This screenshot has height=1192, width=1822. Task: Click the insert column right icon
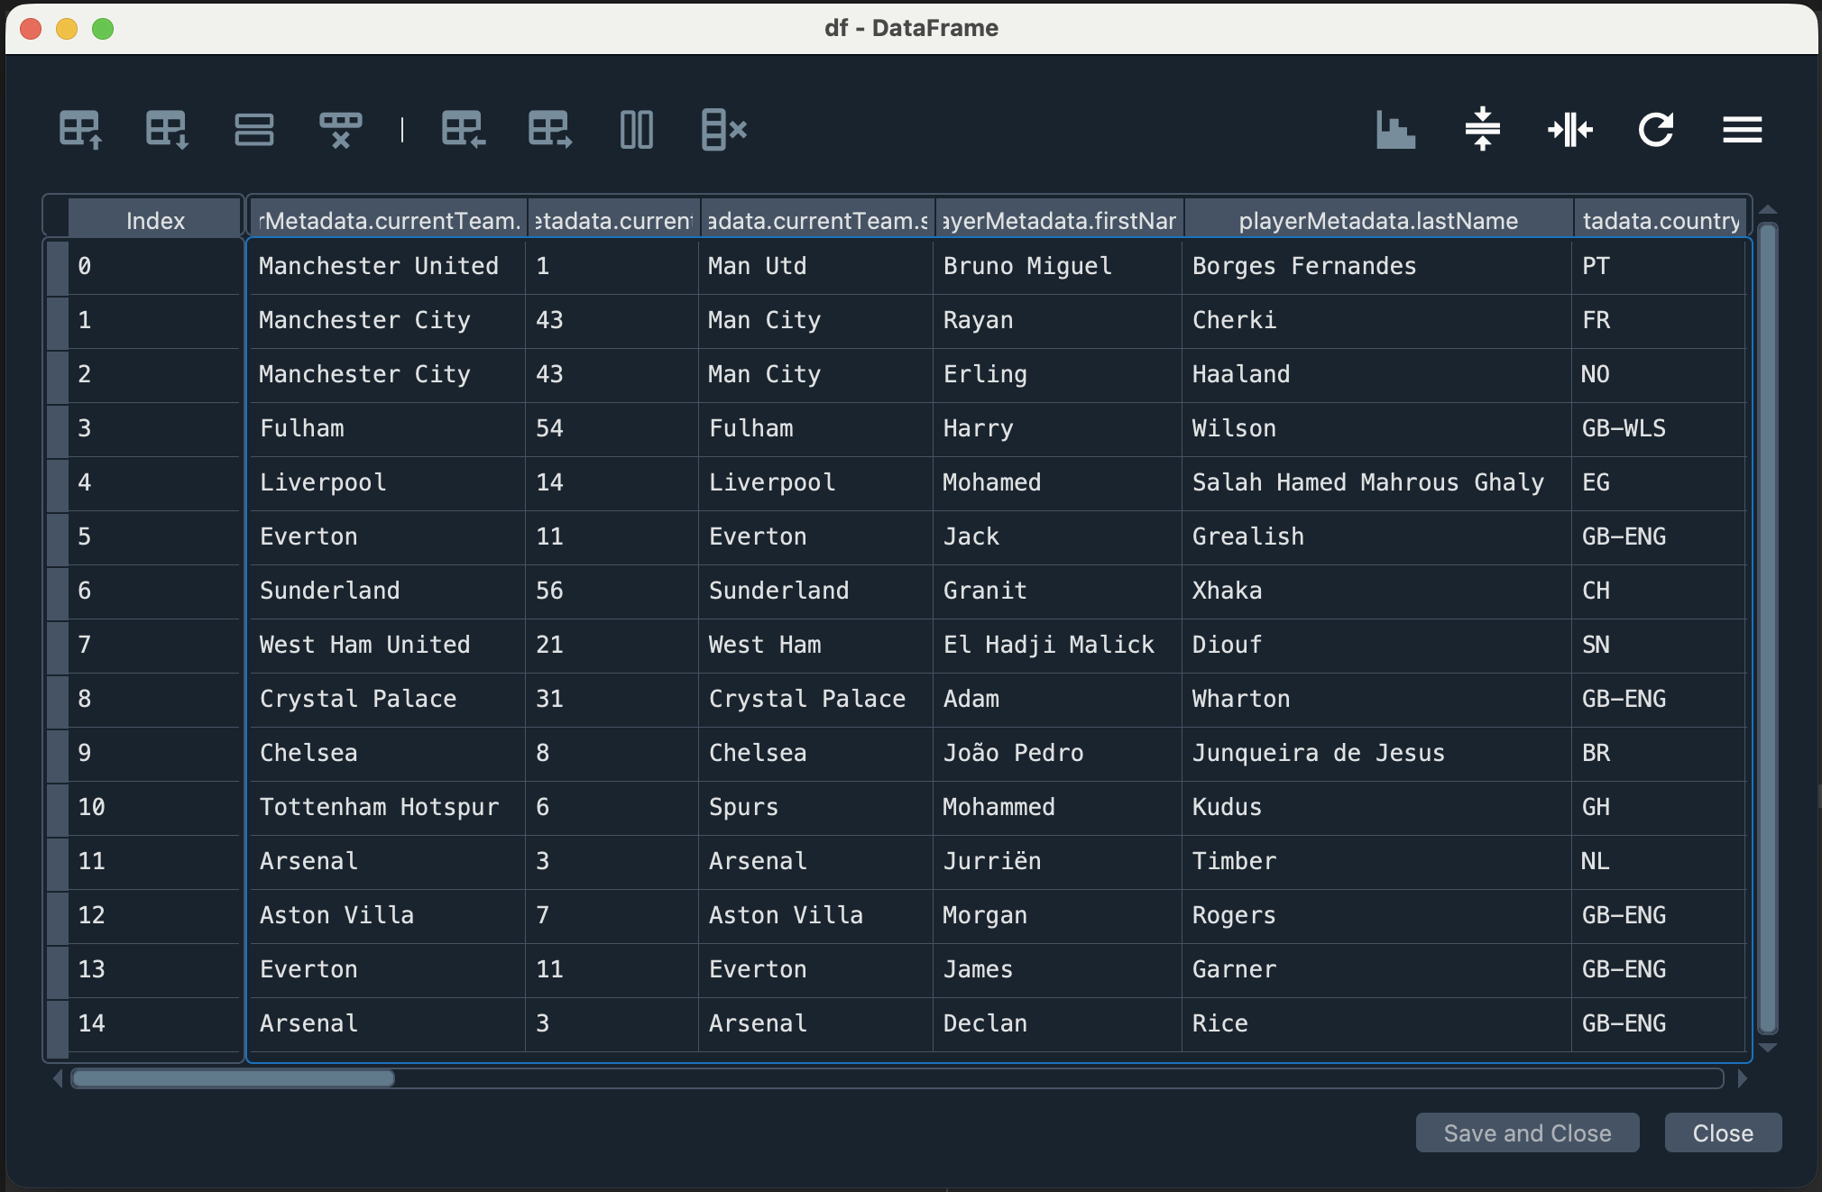550,130
